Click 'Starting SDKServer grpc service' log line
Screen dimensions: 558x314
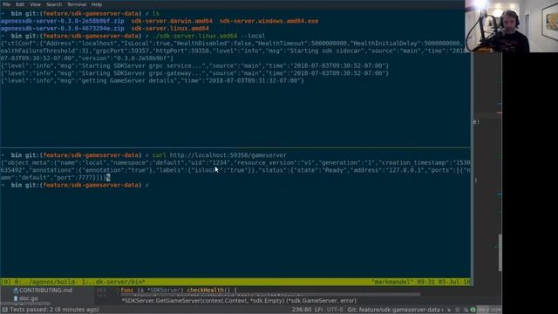[194, 66]
